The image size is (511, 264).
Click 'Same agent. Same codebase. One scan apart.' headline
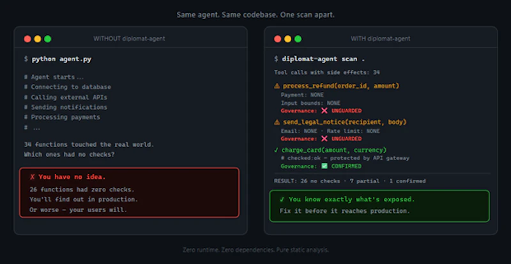(x=256, y=15)
